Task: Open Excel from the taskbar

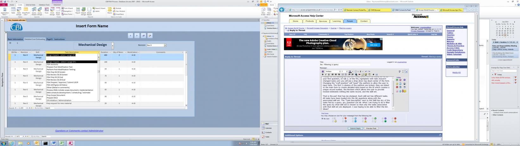Action: 62,143
